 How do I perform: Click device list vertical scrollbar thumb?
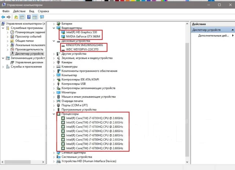pyautogui.click(x=187, y=100)
